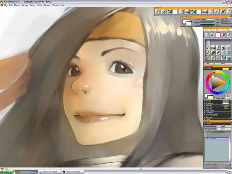Expand the RGB Color section

coord(205,110)
